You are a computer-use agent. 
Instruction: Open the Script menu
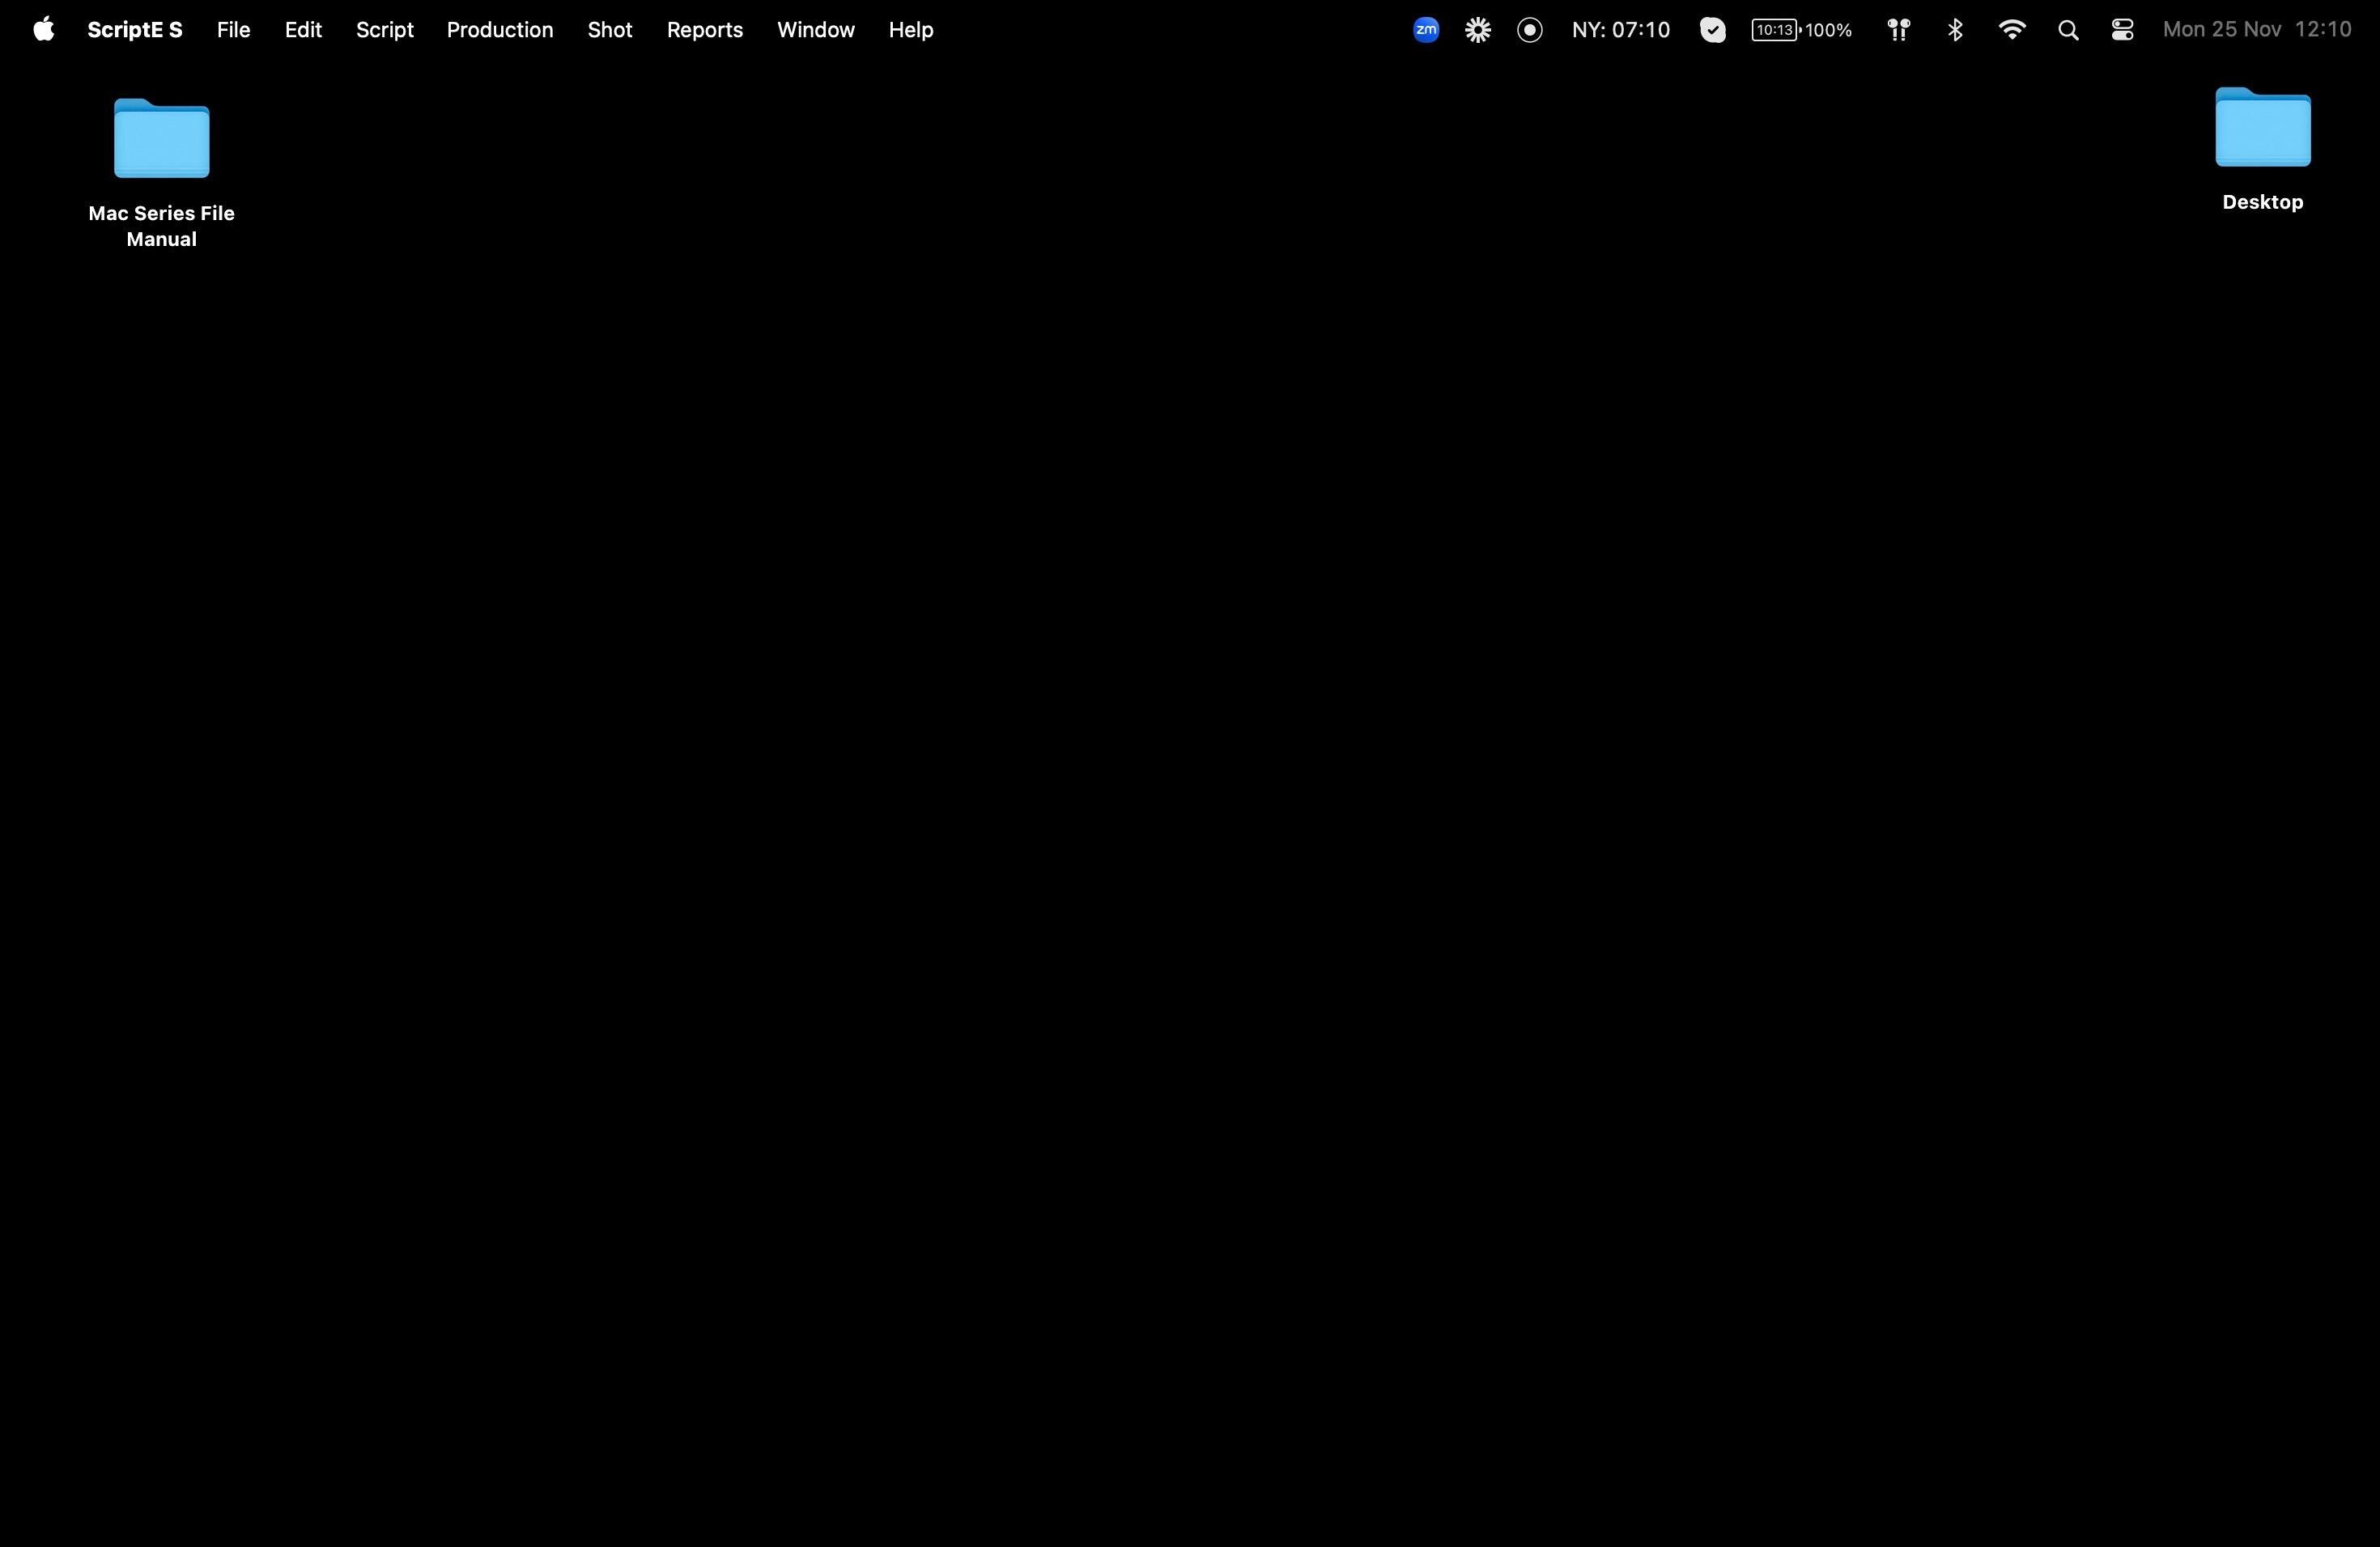pyautogui.click(x=384, y=30)
